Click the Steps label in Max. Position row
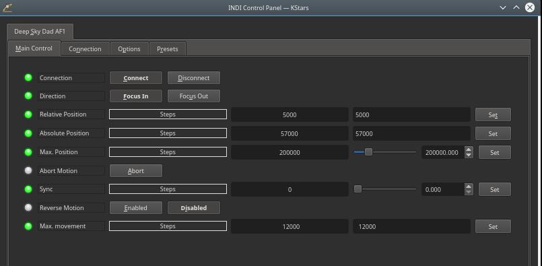This screenshot has height=266, width=542. click(x=168, y=152)
